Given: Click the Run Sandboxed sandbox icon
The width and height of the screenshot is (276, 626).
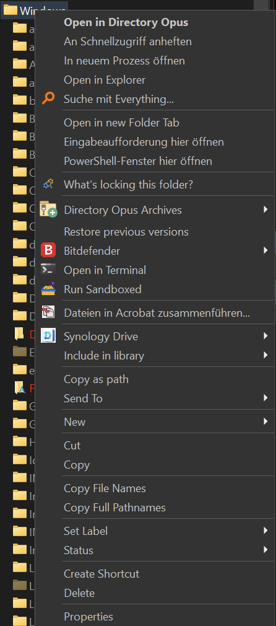Looking at the screenshot, I should (48, 288).
